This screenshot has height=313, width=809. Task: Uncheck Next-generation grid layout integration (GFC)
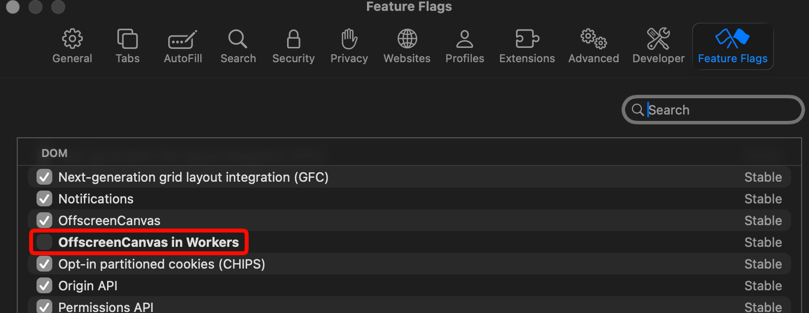coord(44,177)
